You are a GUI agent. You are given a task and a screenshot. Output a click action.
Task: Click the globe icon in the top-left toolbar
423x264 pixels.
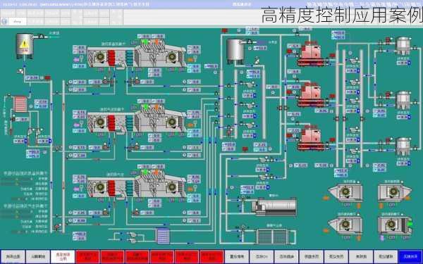4,21
